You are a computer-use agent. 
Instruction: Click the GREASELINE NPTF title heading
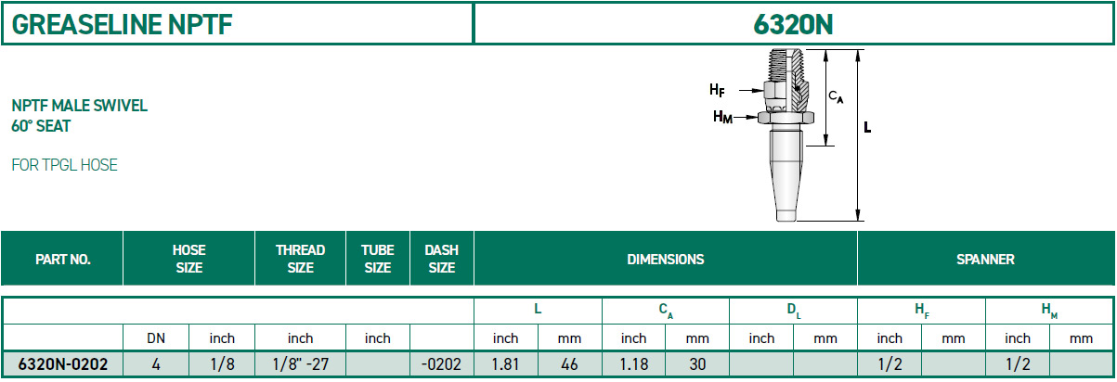pos(123,25)
